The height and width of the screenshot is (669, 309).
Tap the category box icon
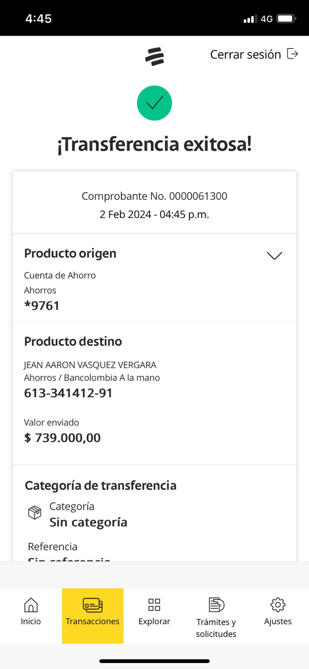(x=35, y=512)
